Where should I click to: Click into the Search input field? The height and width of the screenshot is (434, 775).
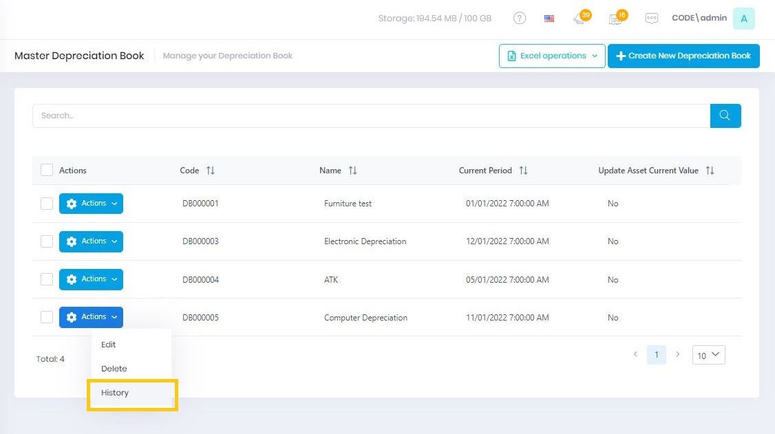371,116
